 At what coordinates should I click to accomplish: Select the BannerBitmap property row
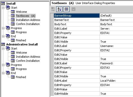93,16
